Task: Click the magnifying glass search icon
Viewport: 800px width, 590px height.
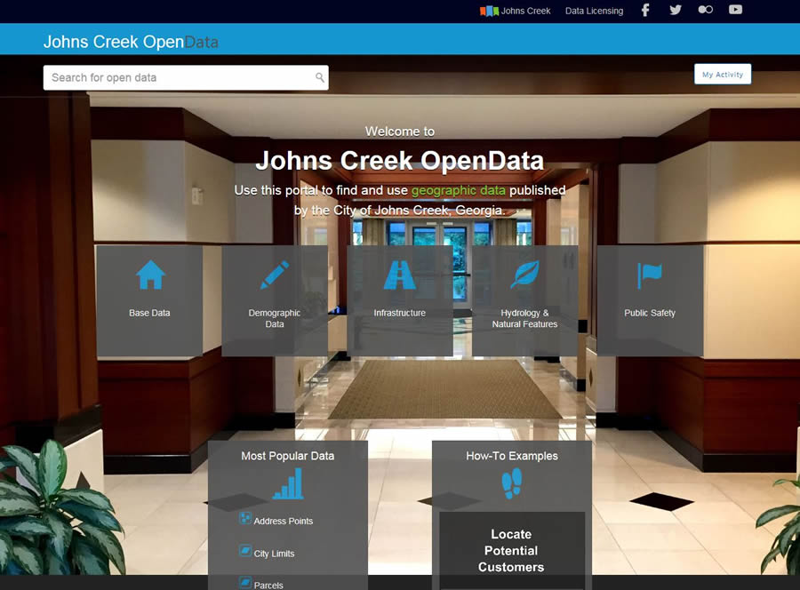Action: [x=319, y=77]
